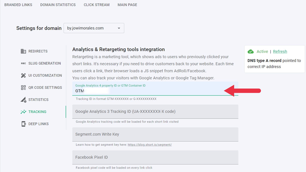Select SLUG GENERATION in the sidebar

click(x=45, y=63)
